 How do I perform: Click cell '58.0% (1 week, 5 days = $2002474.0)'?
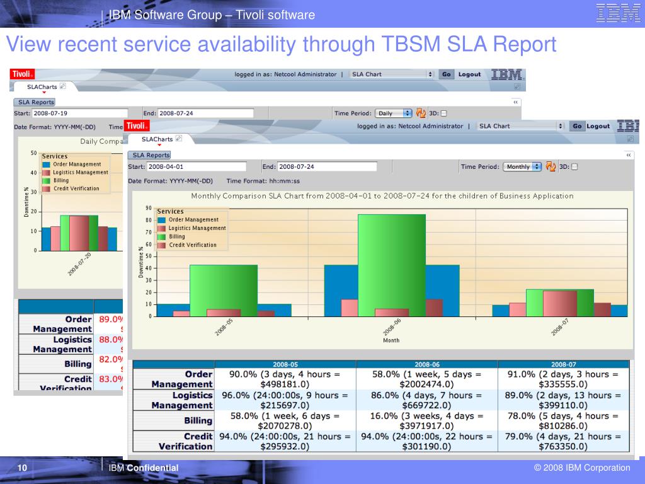tap(427, 379)
